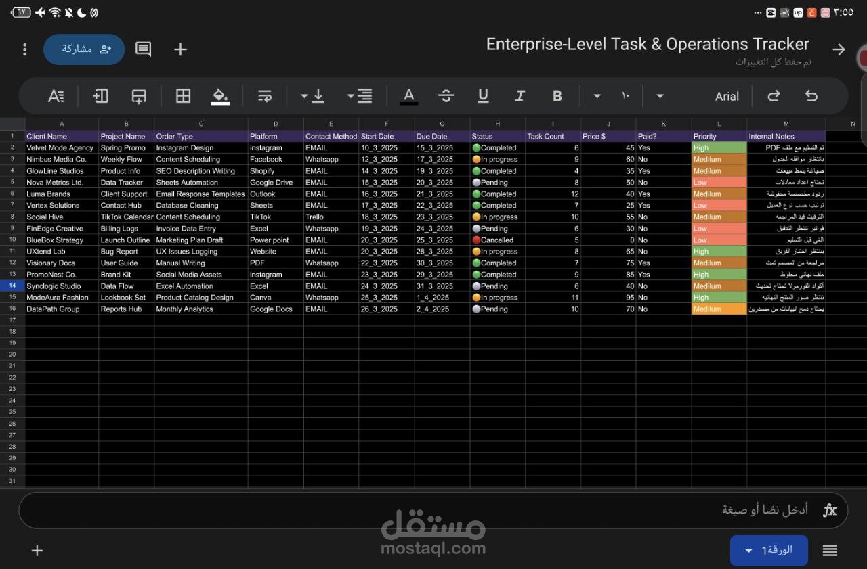Open the comments icon
Viewport: 867px width, 569px height.
[143, 49]
